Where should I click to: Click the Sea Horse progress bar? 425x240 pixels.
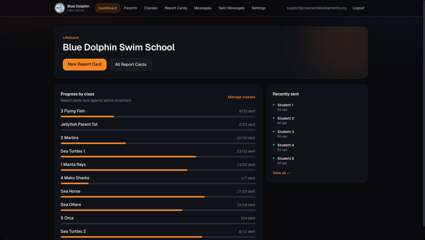point(158,197)
